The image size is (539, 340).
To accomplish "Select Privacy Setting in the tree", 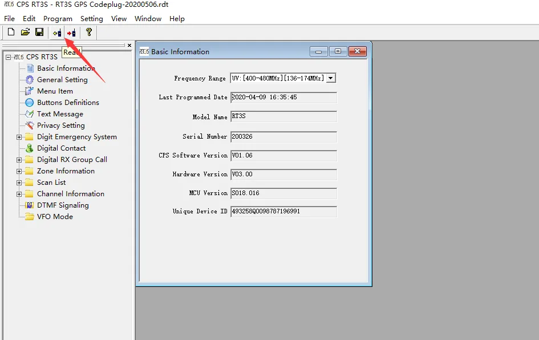I will pyautogui.click(x=61, y=125).
